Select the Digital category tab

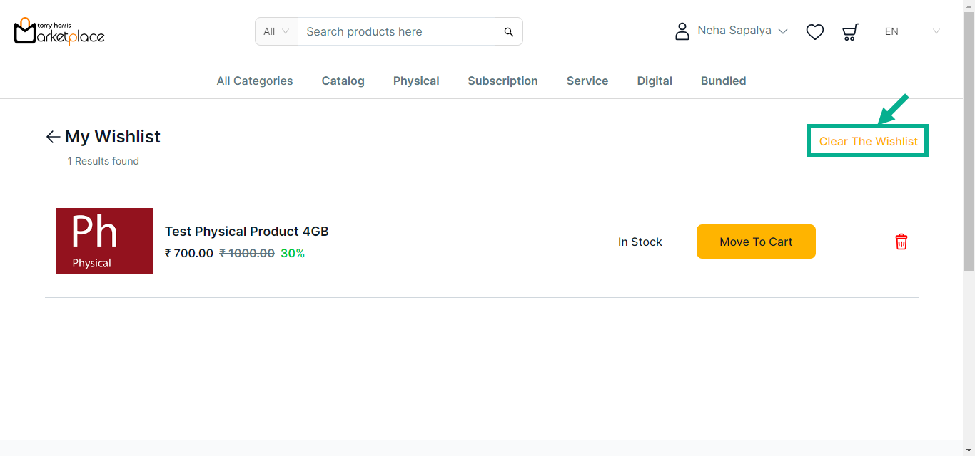(655, 81)
